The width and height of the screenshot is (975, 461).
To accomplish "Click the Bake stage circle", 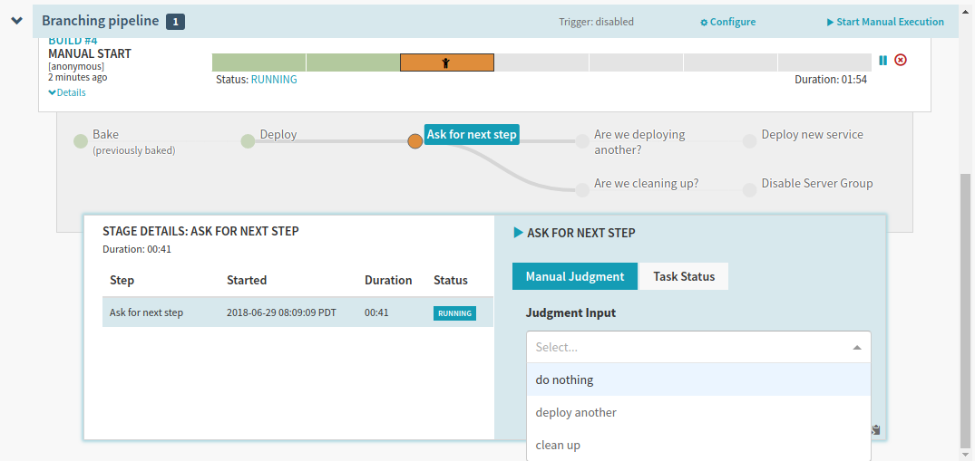I will 81,141.
